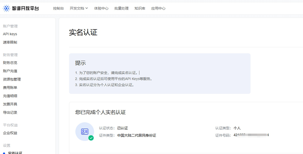303x154 pixels.
Task: Select 知识库 in the top navigation
Action: (x=140, y=8)
